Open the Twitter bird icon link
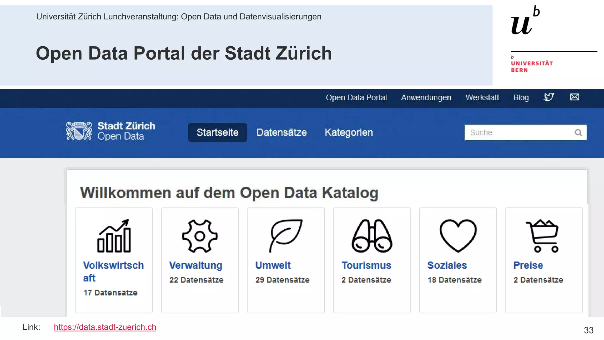The height and width of the screenshot is (340, 604). (549, 97)
